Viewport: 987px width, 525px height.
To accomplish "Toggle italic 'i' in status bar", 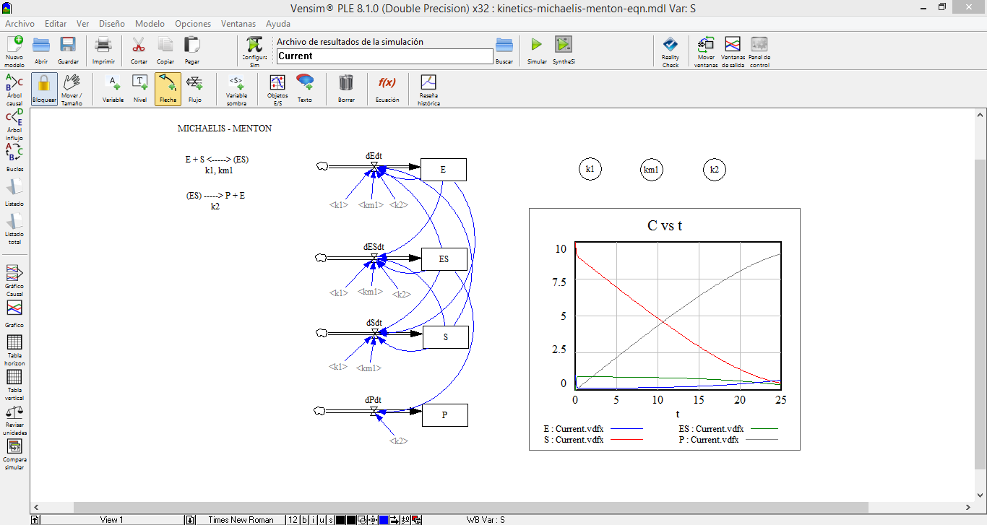I will [x=313, y=520].
